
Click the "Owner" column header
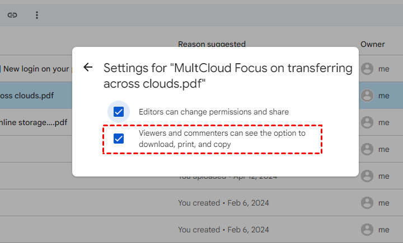372,44
